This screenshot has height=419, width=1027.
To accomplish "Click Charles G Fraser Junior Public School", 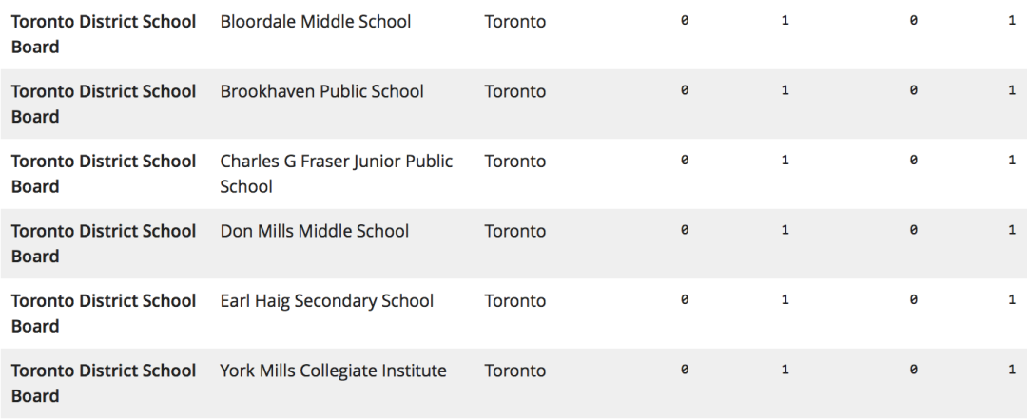I will 336,174.
